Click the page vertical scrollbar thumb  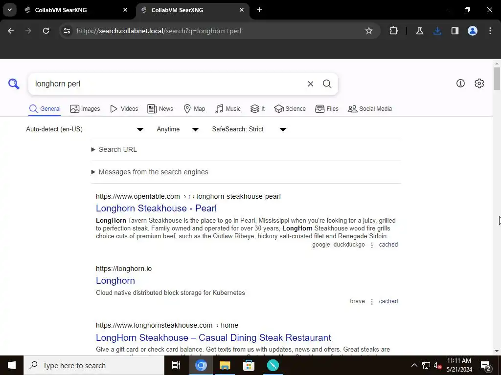tap(497, 79)
